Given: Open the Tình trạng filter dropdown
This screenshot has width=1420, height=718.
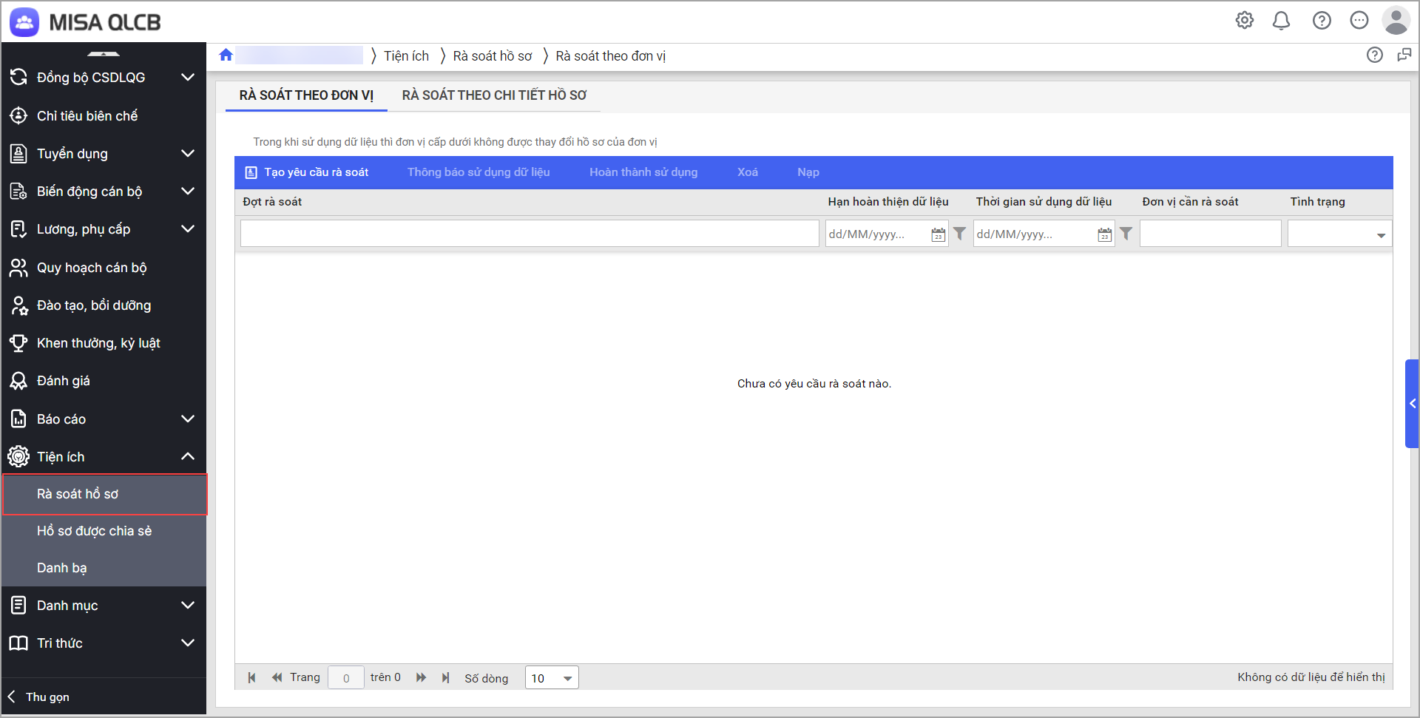Looking at the screenshot, I should [x=1380, y=235].
